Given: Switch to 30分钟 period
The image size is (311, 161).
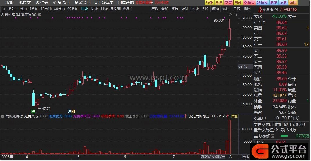Looking at the screenshot, I should pos(59,9).
